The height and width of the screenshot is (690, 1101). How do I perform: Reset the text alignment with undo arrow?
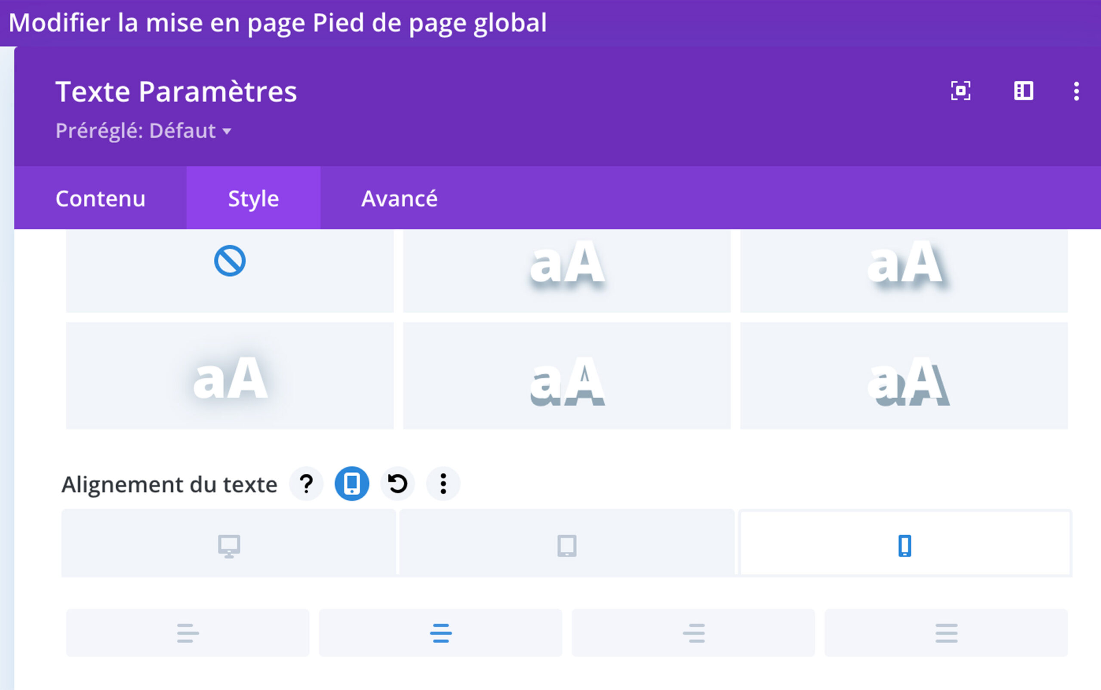[397, 484]
